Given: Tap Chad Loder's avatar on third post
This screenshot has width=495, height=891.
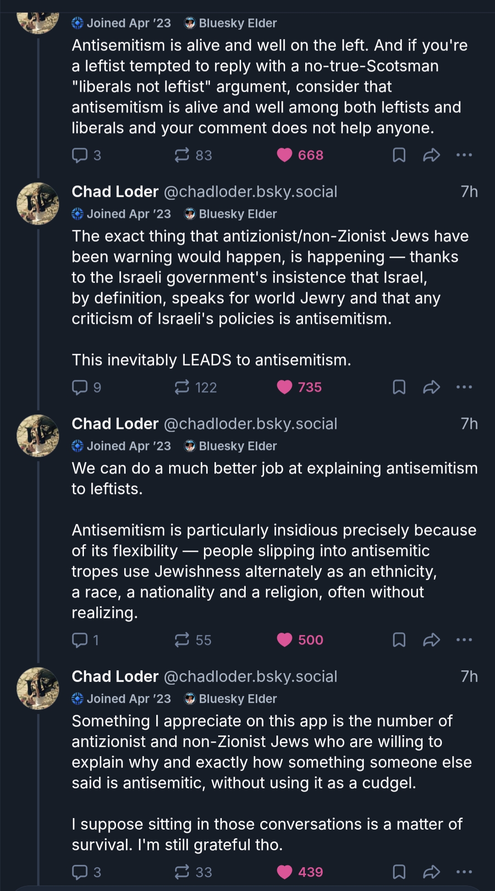Looking at the screenshot, I should (x=38, y=436).
